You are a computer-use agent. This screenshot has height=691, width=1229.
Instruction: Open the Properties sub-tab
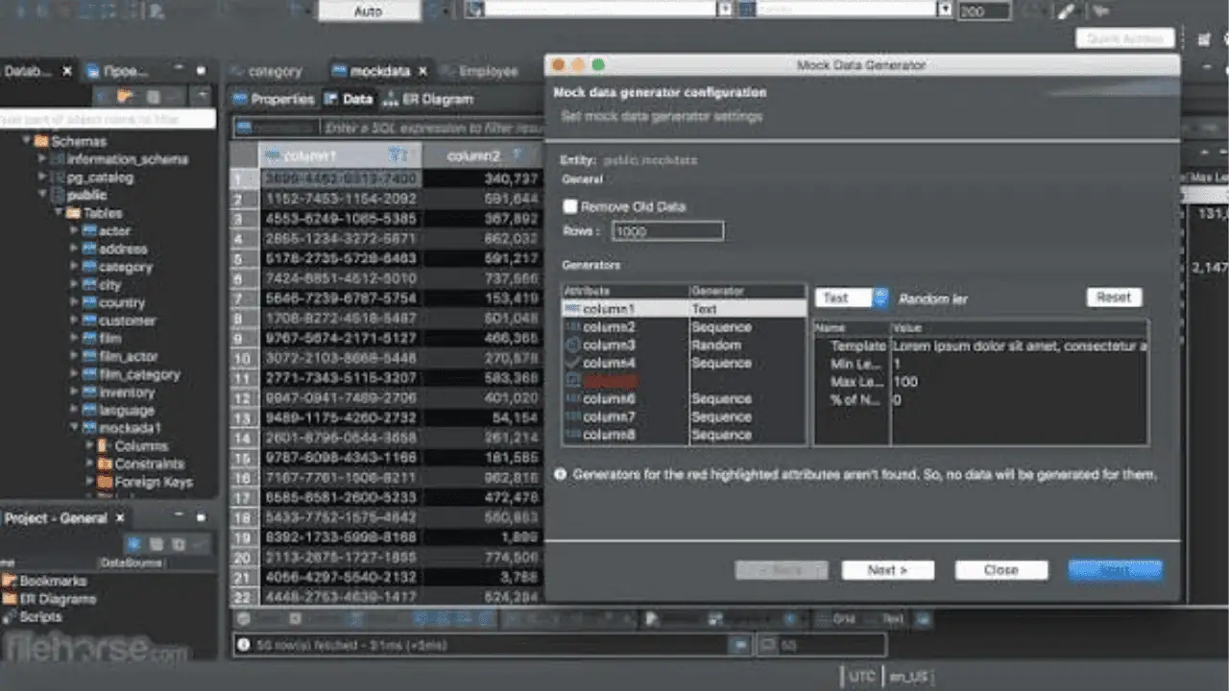[273, 99]
